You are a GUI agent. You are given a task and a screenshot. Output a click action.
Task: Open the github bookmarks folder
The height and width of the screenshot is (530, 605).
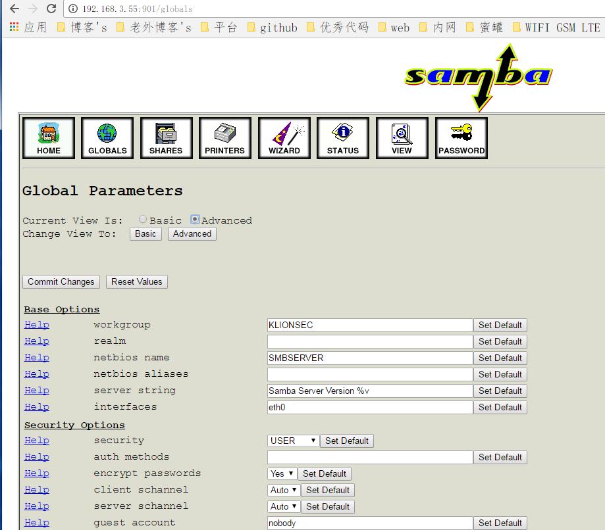click(272, 28)
